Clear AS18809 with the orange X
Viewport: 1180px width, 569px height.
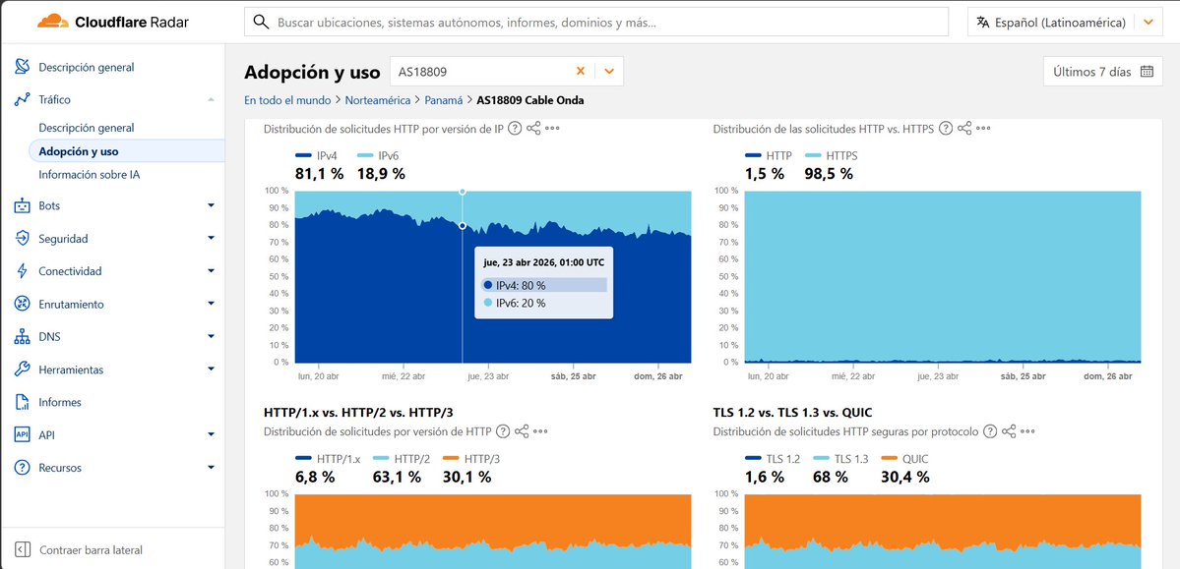pos(581,72)
